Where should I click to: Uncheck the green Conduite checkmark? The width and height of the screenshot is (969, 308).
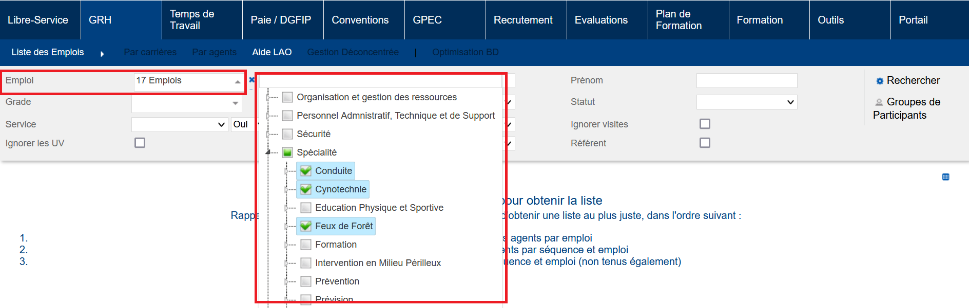pyautogui.click(x=306, y=171)
